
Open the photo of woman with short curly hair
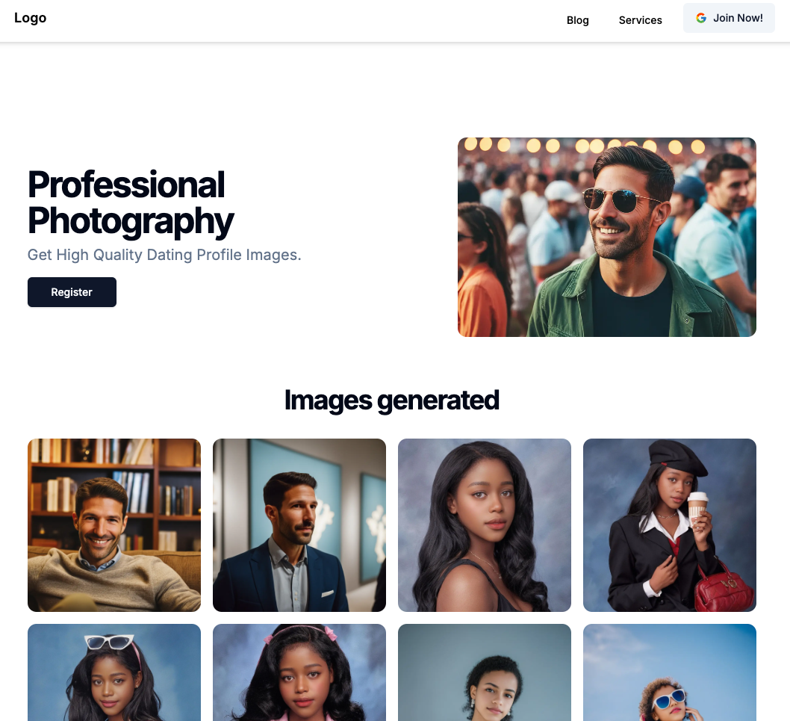coord(485,672)
